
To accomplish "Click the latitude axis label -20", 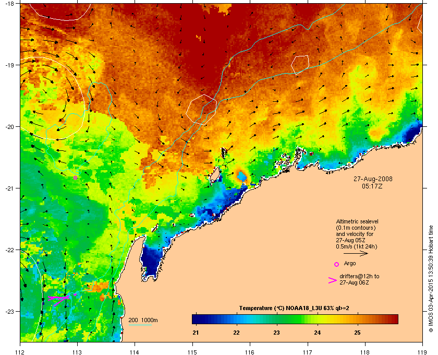I will click(10, 127).
